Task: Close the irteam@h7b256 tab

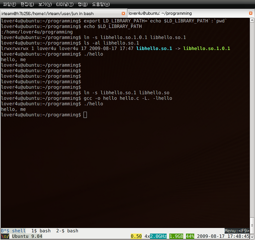Action: (x=124, y=13)
